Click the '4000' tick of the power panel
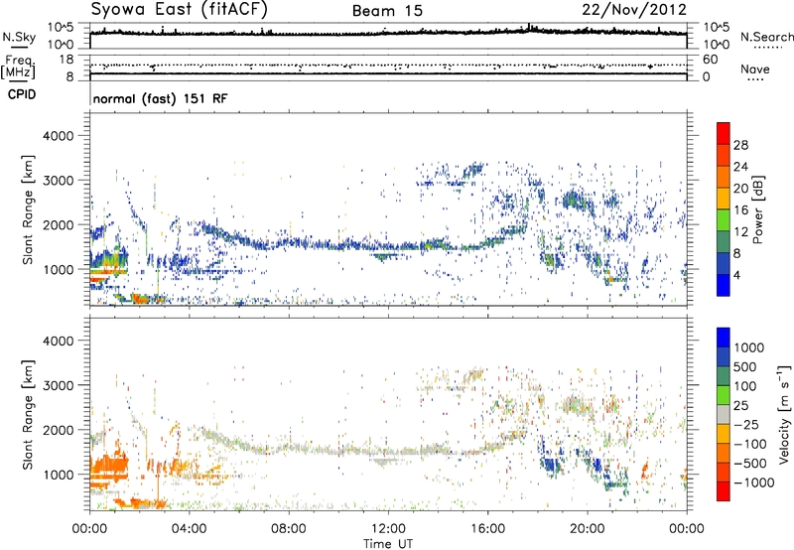This screenshot has width=794, height=550. pos(59,136)
